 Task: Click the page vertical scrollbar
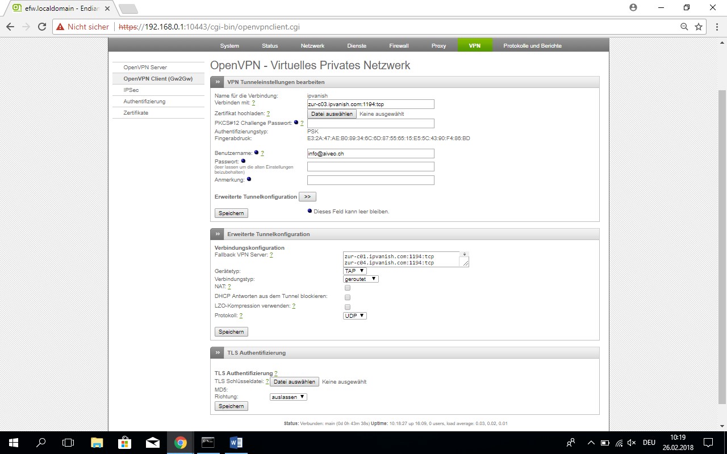(722, 227)
